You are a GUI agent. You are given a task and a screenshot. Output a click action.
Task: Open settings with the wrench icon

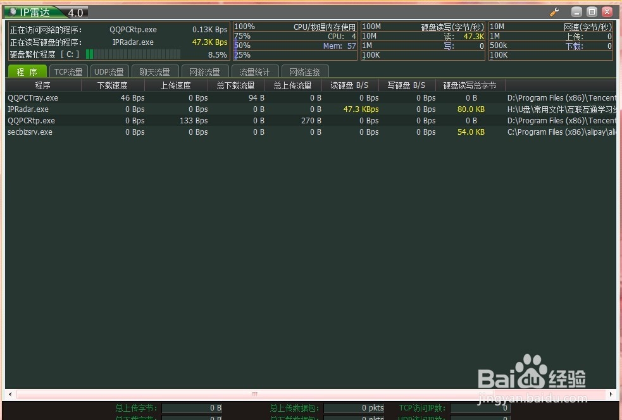(554, 12)
